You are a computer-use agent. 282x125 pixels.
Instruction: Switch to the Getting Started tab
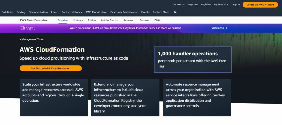coord(110,20)
